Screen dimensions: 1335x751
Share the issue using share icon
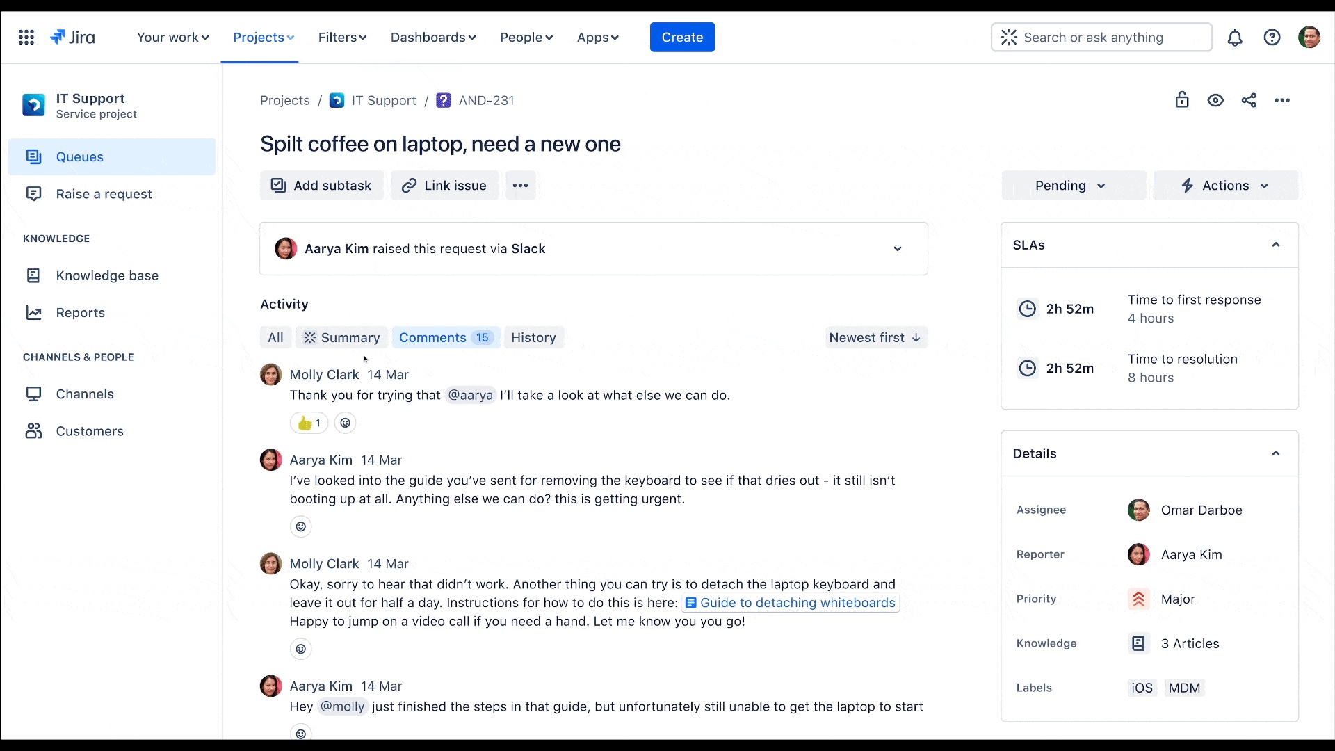(x=1249, y=100)
